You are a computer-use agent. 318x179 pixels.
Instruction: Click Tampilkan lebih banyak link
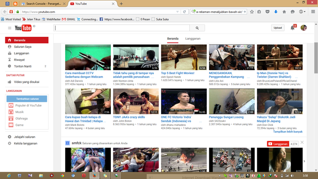click(288, 131)
